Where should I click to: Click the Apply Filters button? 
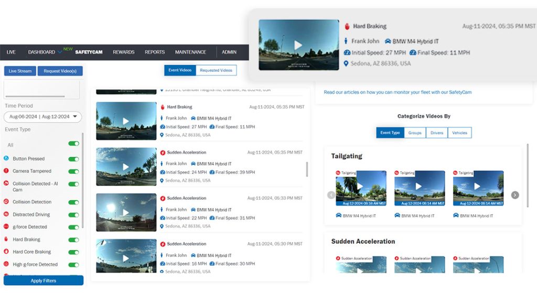(x=44, y=281)
